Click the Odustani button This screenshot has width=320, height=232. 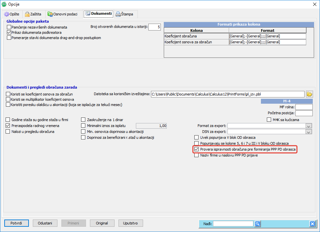pyautogui.click(x=45, y=223)
